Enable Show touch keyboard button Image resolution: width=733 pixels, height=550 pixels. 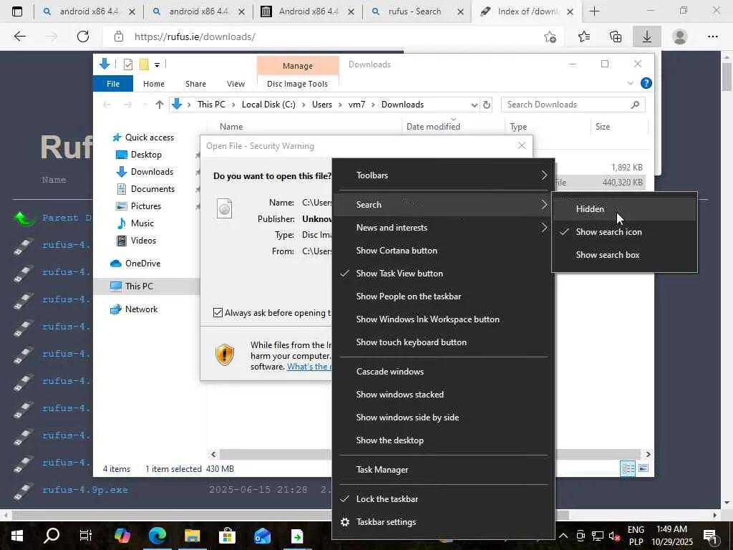(x=411, y=342)
